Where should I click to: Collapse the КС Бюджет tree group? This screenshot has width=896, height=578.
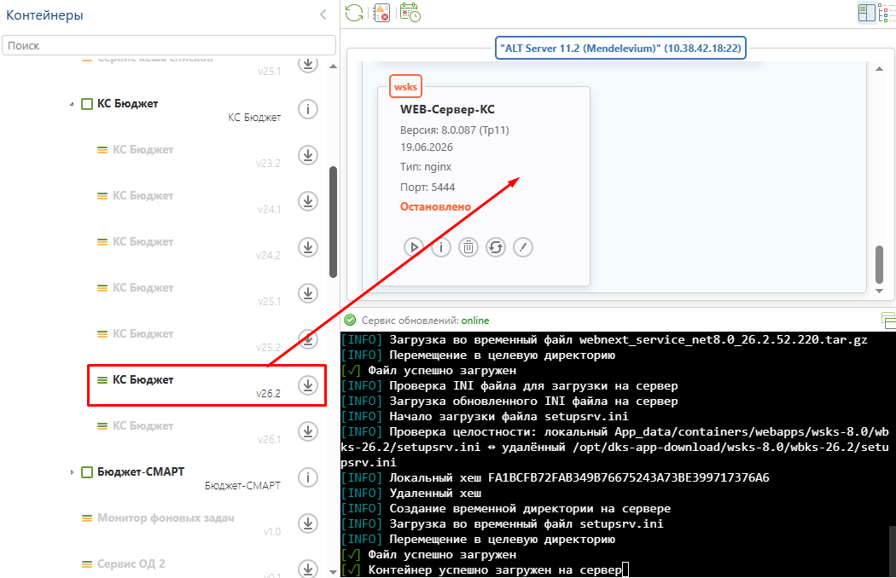(72, 105)
